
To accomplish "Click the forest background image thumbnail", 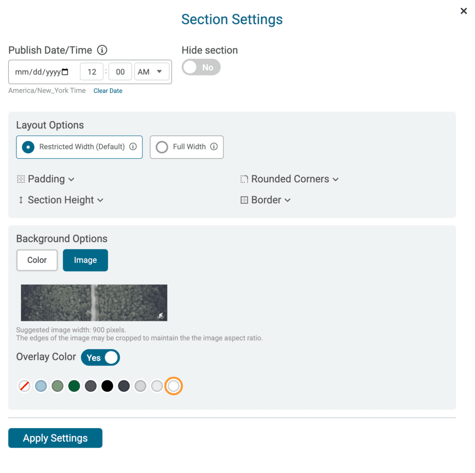I will tap(94, 303).
